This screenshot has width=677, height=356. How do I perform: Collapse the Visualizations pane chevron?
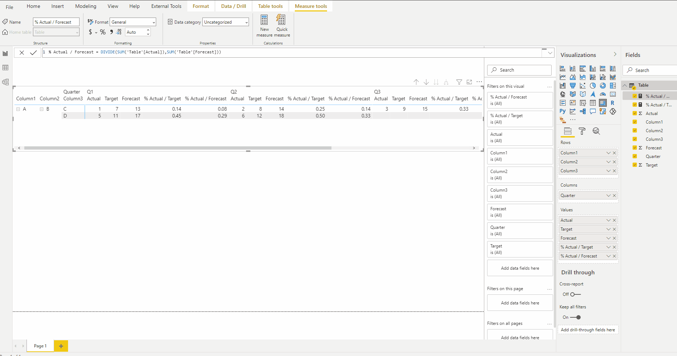(615, 54)
